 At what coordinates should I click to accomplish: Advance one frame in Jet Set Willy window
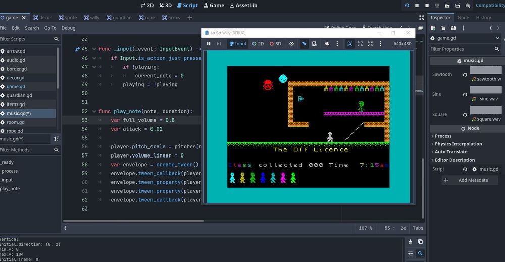pos(219,44)
